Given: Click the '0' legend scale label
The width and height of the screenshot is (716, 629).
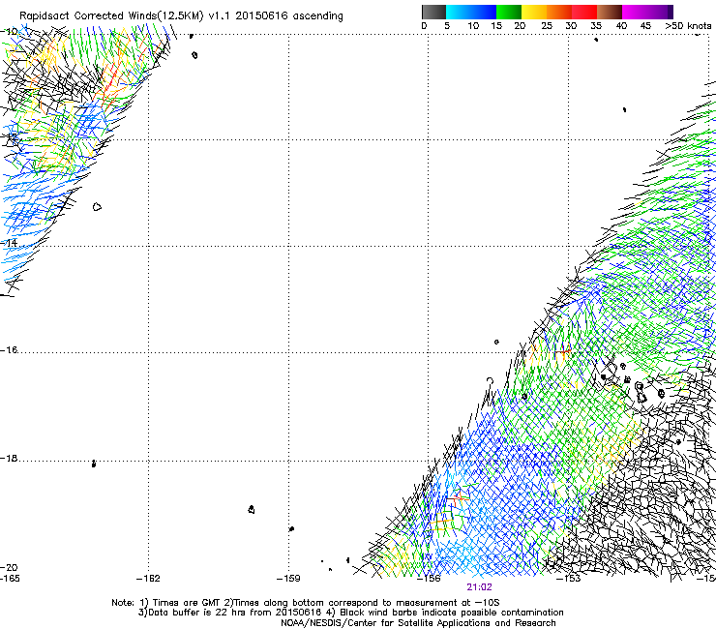Looking at the screenshot, I should pos(424,26).
